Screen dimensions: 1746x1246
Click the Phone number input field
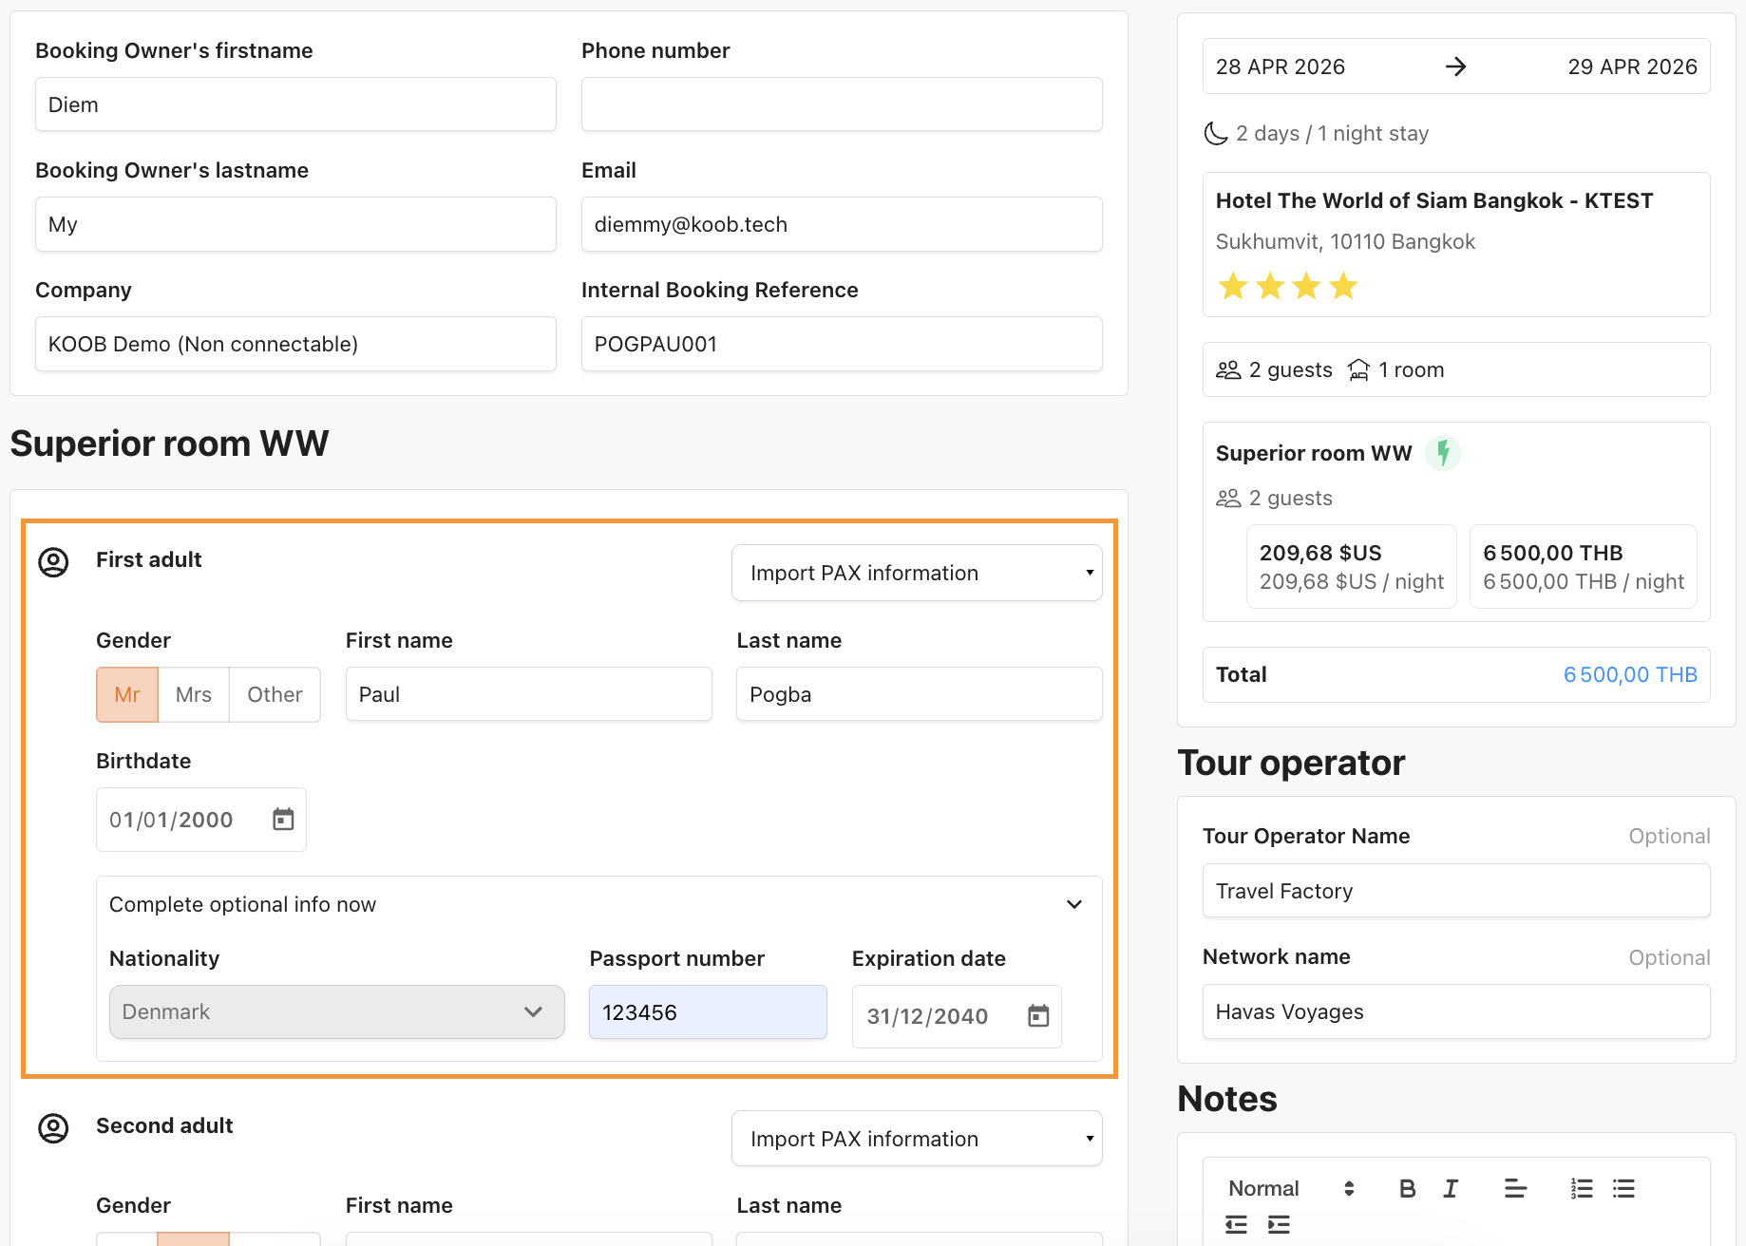coord(842,104)
